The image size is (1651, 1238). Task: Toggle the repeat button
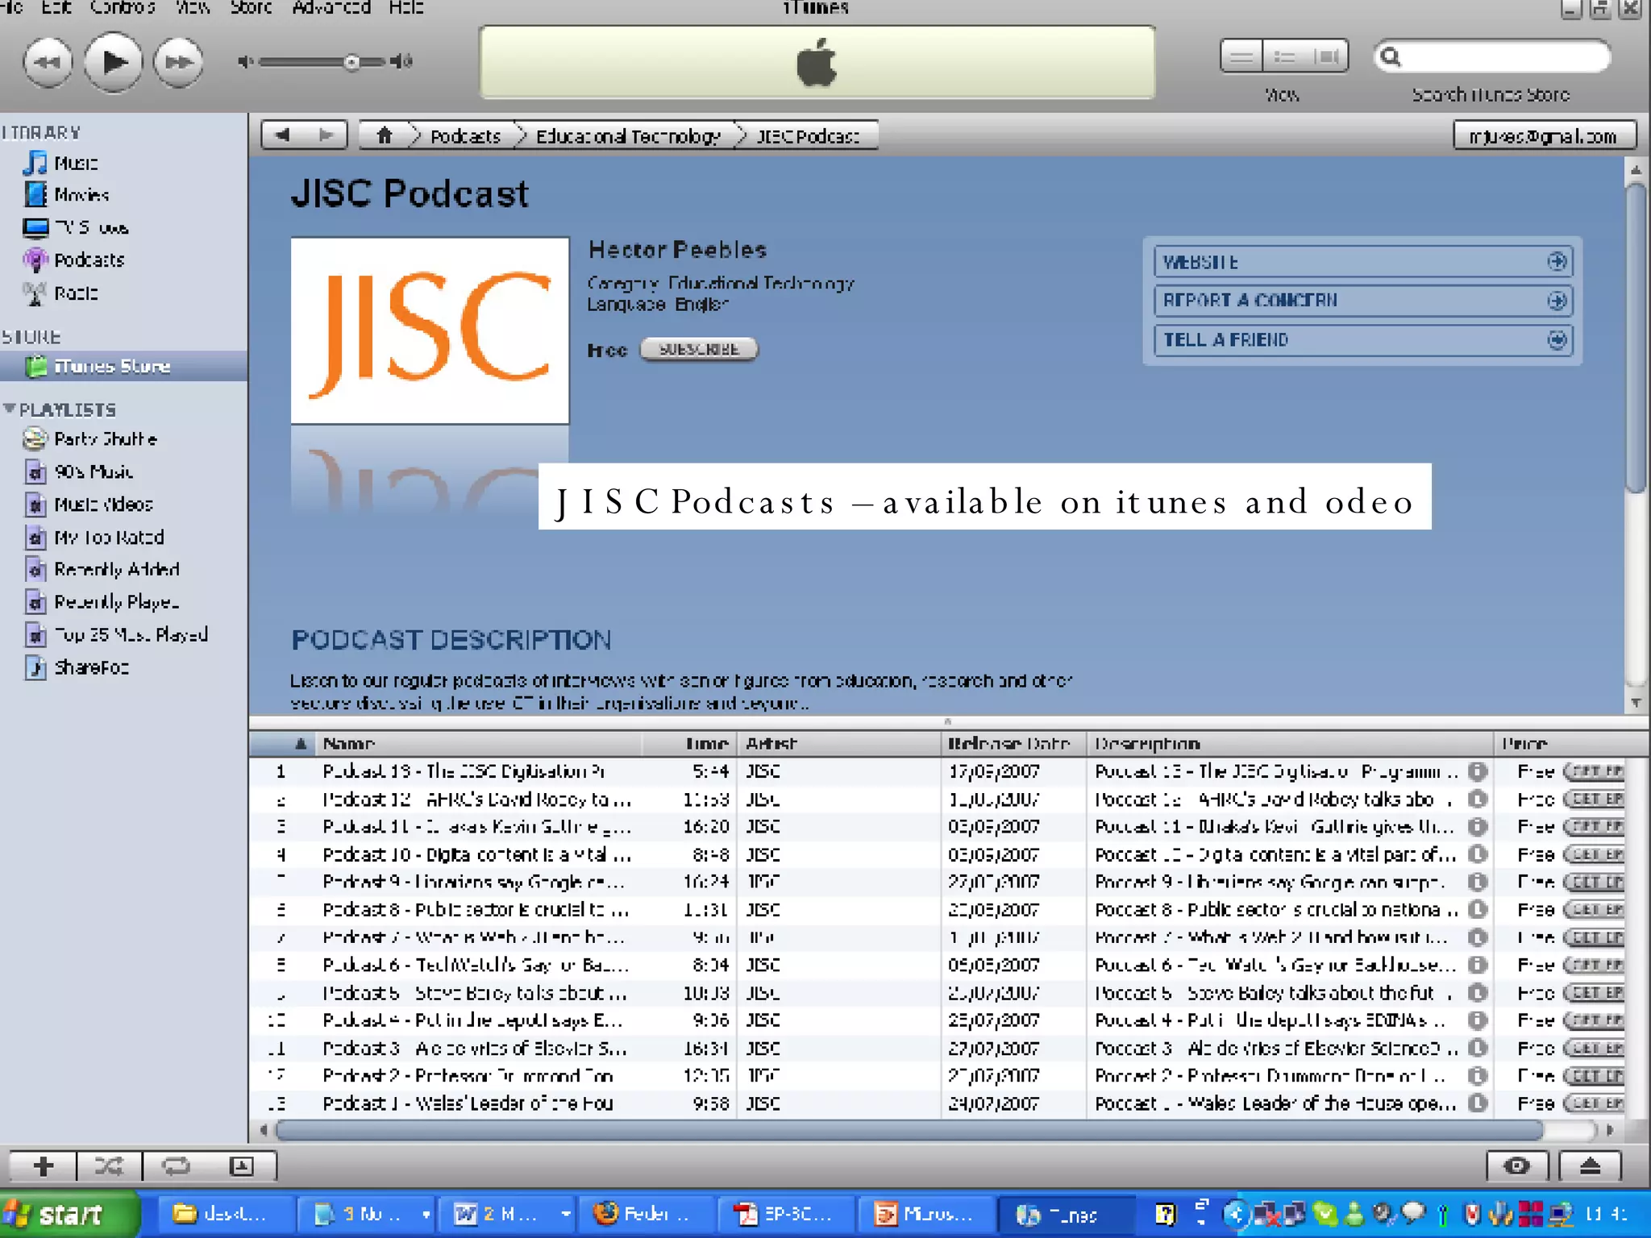click(x=176, y=1166)
